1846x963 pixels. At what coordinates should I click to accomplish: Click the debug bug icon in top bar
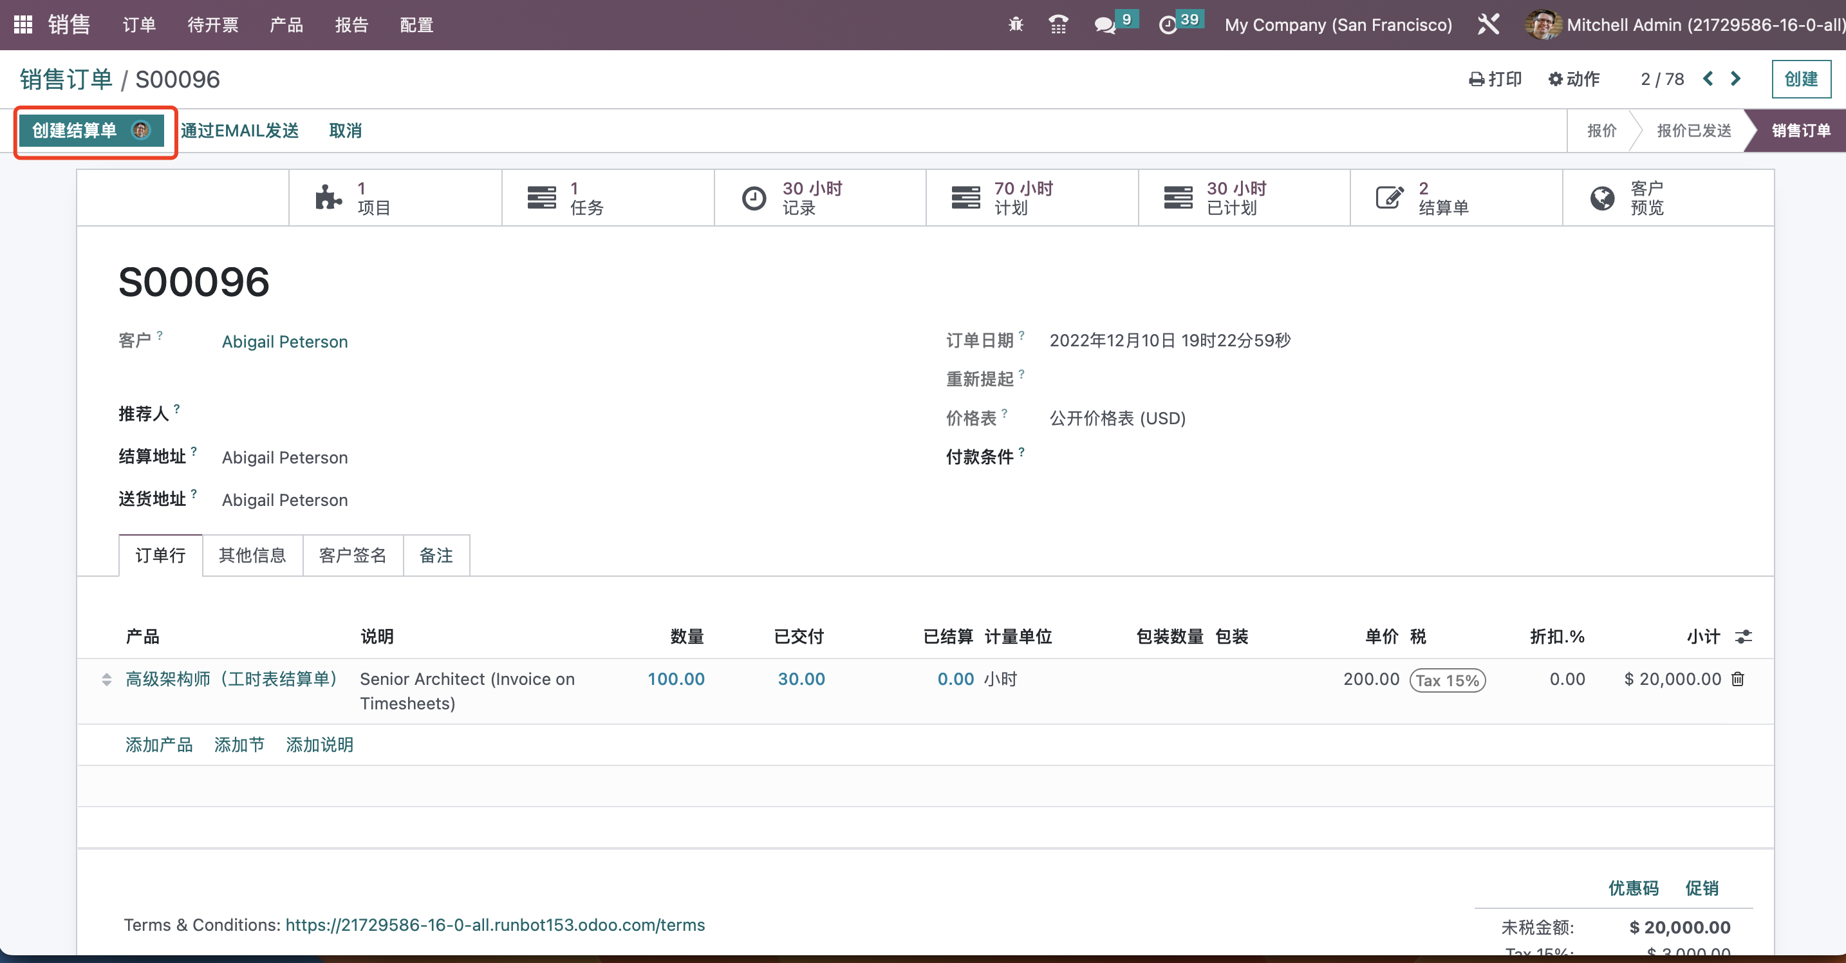[1015, 24]
